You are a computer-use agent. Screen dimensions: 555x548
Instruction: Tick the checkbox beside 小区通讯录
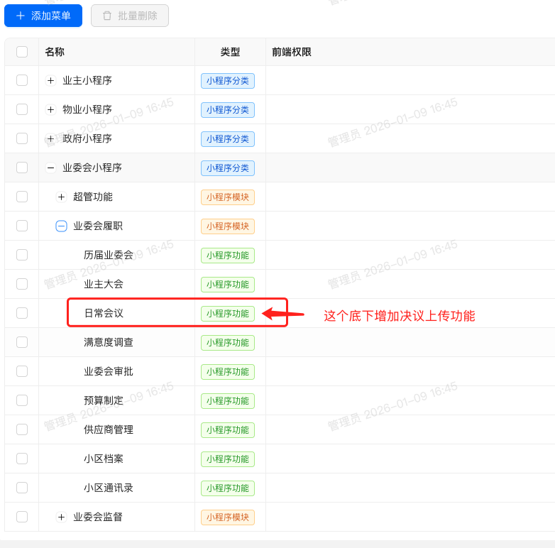pyautogui.click(x=22, y=488)
